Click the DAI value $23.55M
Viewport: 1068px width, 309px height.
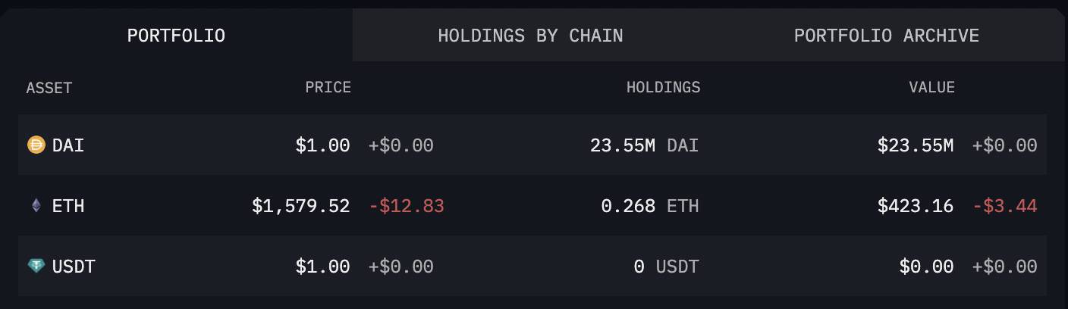point(916,145)
